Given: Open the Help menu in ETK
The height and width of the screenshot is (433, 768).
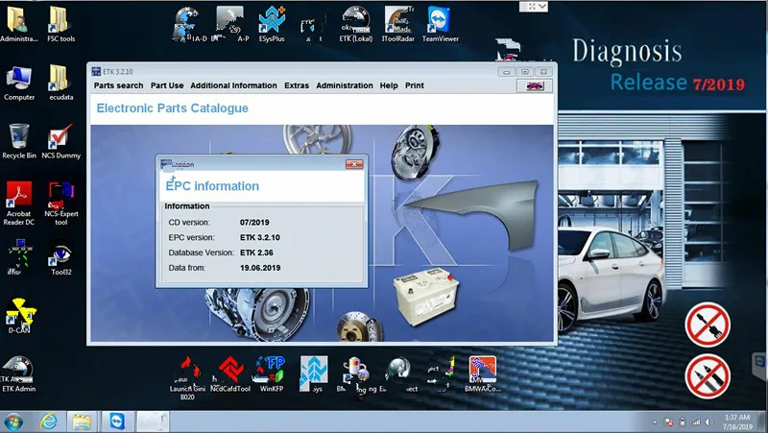Looking at the screenshot, I should pyautogui.click(x=389, y=85).
